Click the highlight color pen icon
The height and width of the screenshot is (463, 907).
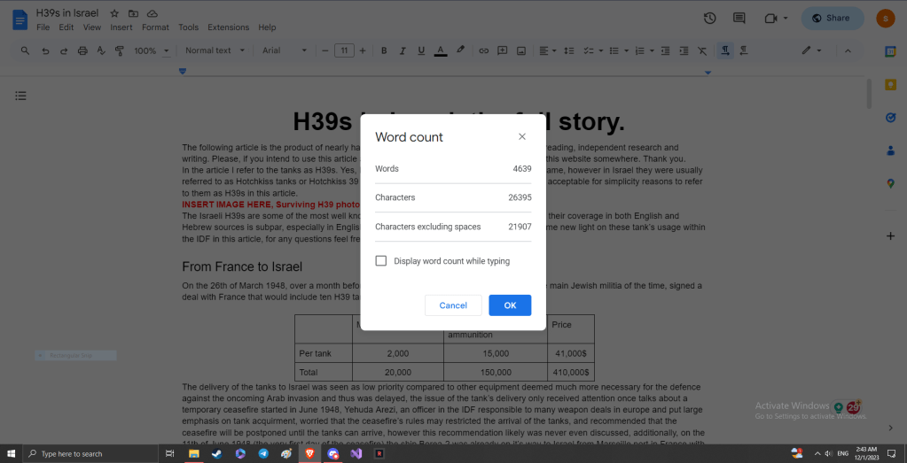tap(460, 50)
